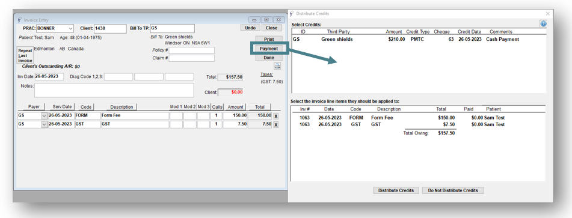Click the Close button in Invoice Entry
This screenshot has height=218, width=572.
pos(271,28)
